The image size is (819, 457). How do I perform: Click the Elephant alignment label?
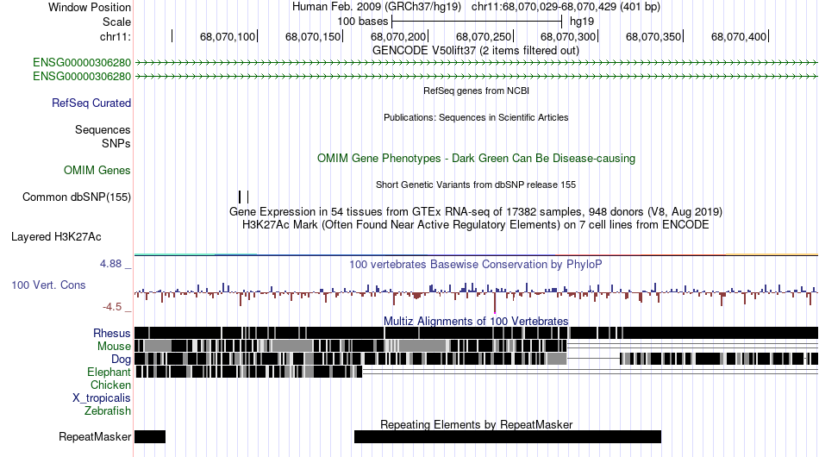[109, 372]
